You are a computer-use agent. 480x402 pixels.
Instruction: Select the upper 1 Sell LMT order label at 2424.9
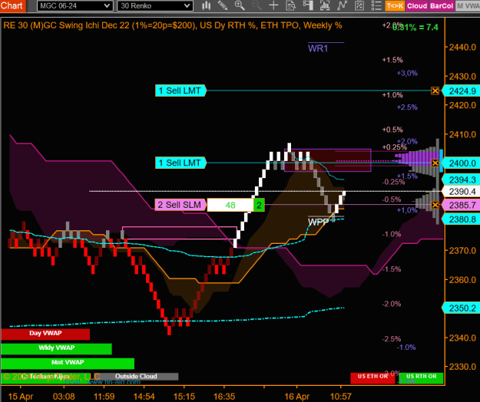(x=180, y=91)
